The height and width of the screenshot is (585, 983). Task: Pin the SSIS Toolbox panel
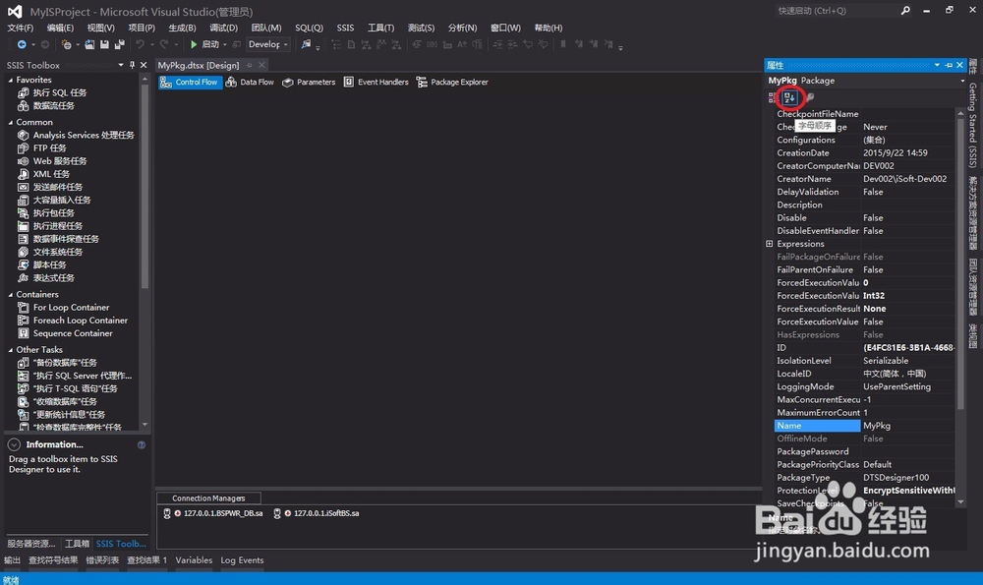132,65
